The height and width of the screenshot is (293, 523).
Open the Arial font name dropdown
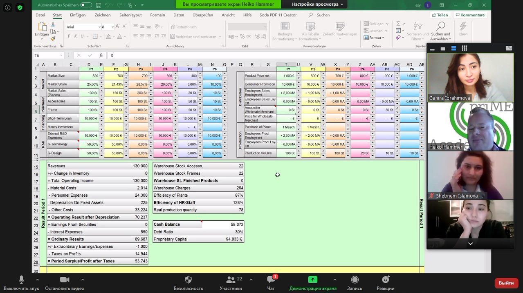99,27
